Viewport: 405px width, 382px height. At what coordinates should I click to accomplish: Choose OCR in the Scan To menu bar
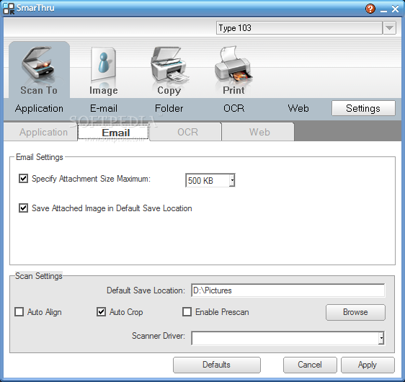click(x=233, y=108)
